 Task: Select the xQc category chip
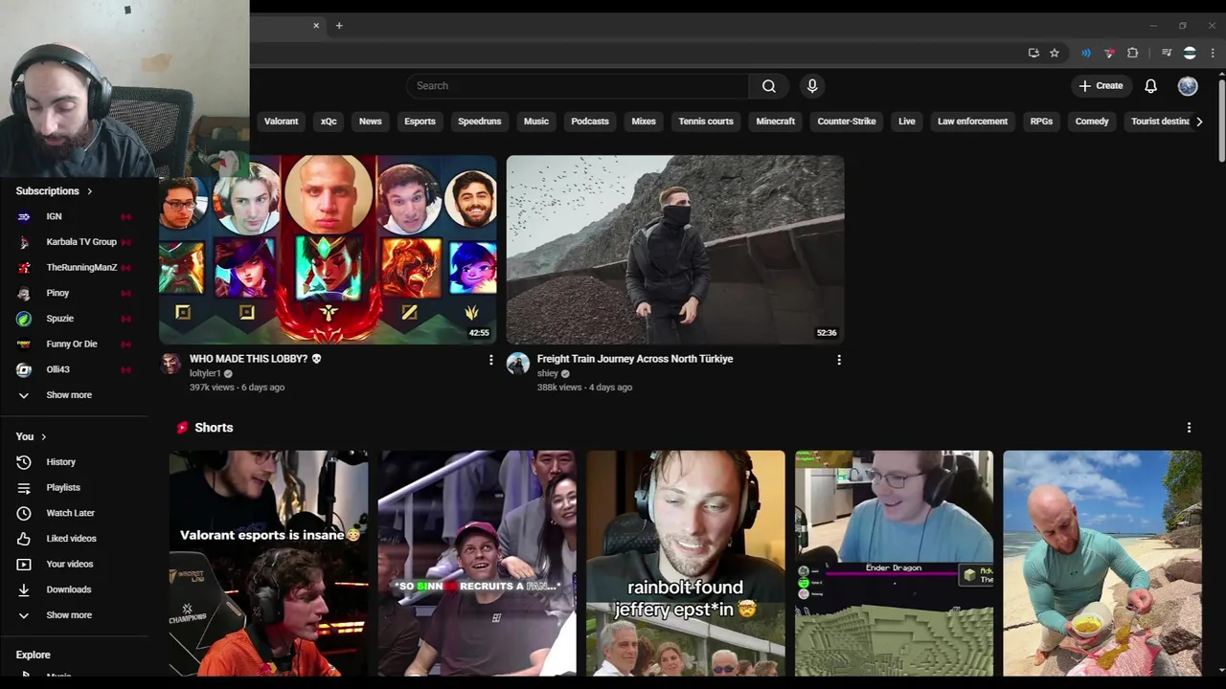[329, 122]
